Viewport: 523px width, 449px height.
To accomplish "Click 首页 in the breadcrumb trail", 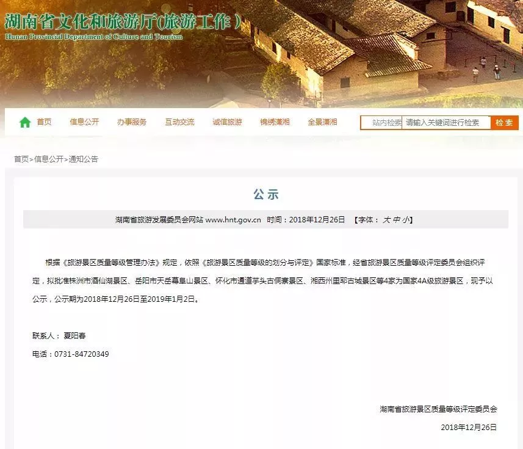I will [21, 159].
